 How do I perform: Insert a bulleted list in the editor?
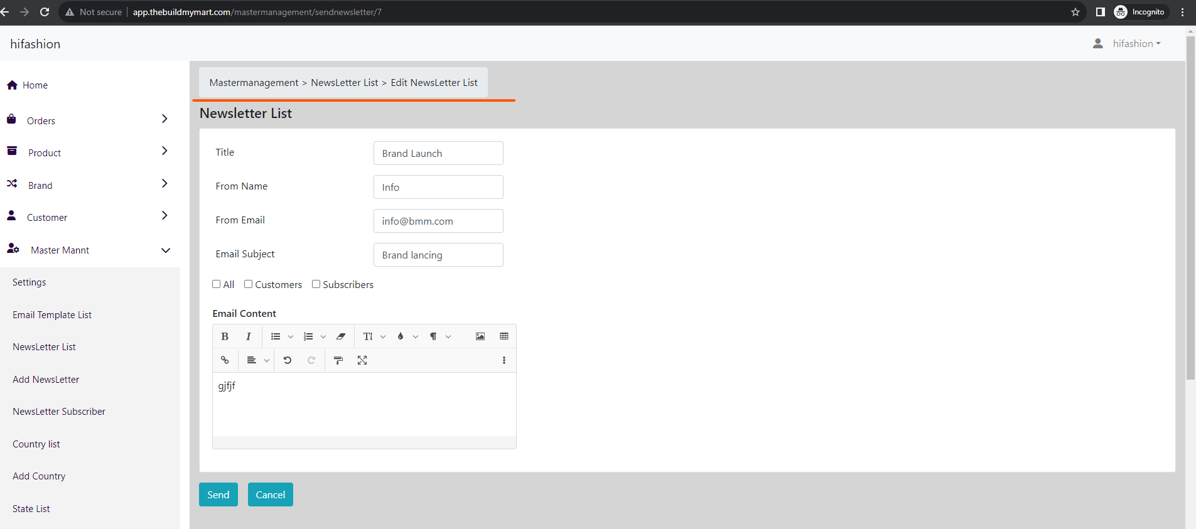(x=276, y=336)
